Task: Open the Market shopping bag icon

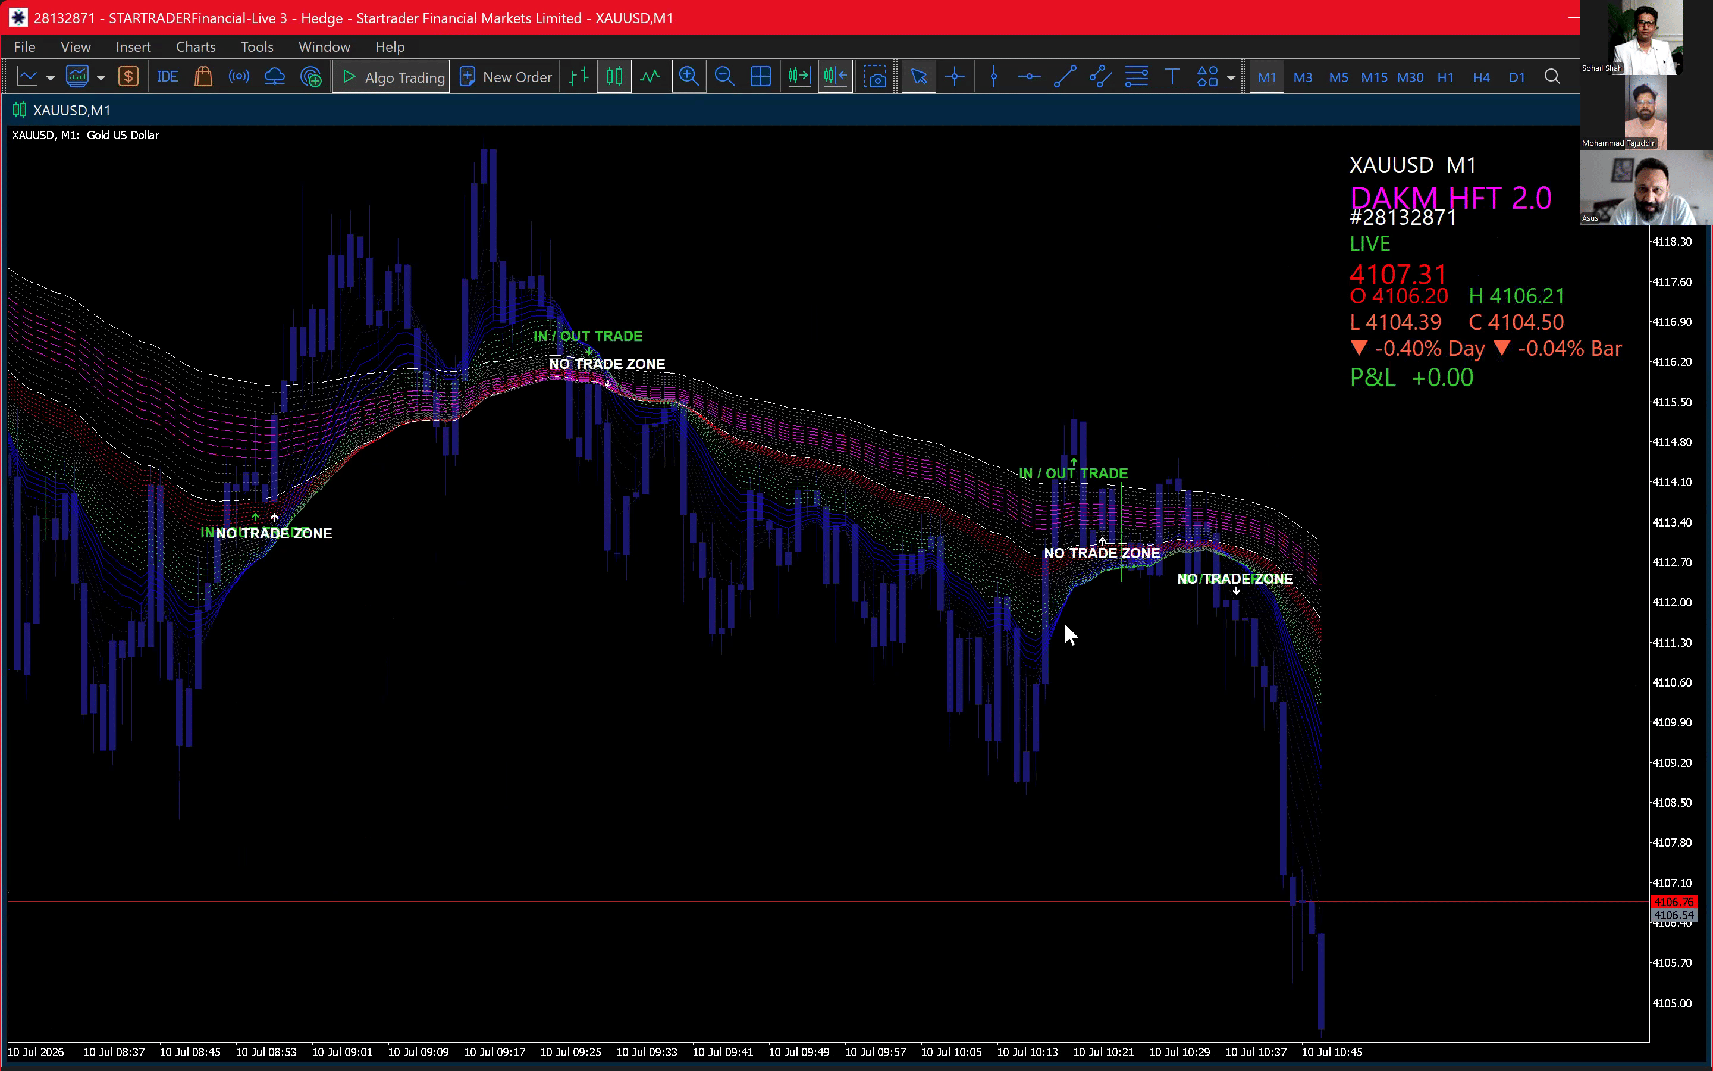Action: 203,77
